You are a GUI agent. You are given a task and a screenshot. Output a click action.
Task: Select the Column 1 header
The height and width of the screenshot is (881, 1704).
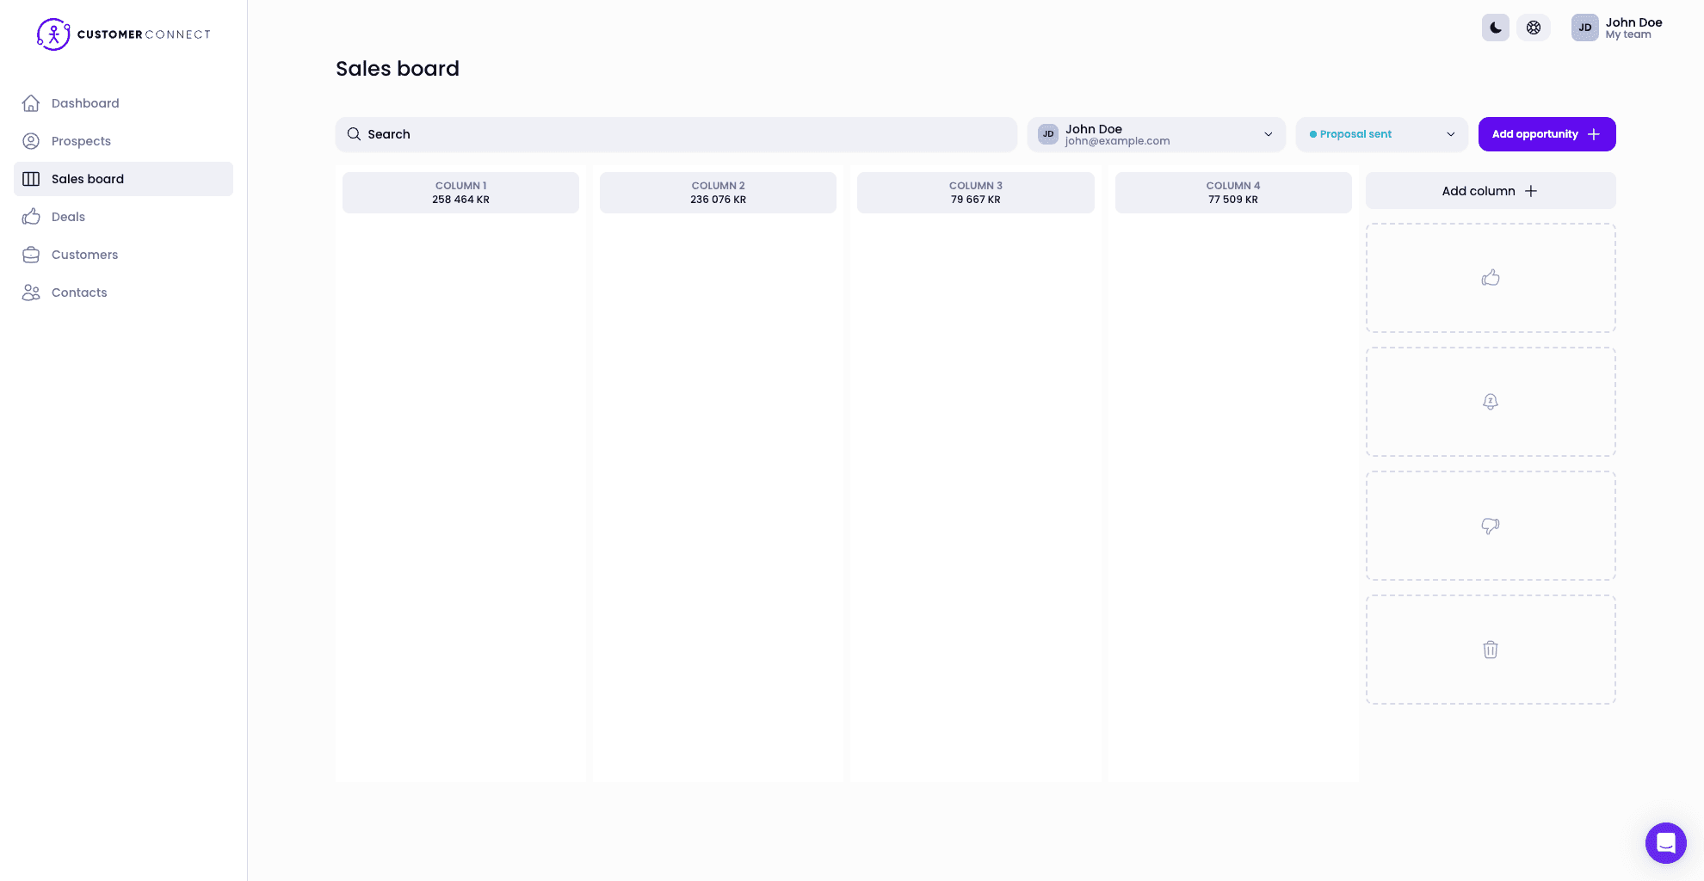click(x=460, y=193)
